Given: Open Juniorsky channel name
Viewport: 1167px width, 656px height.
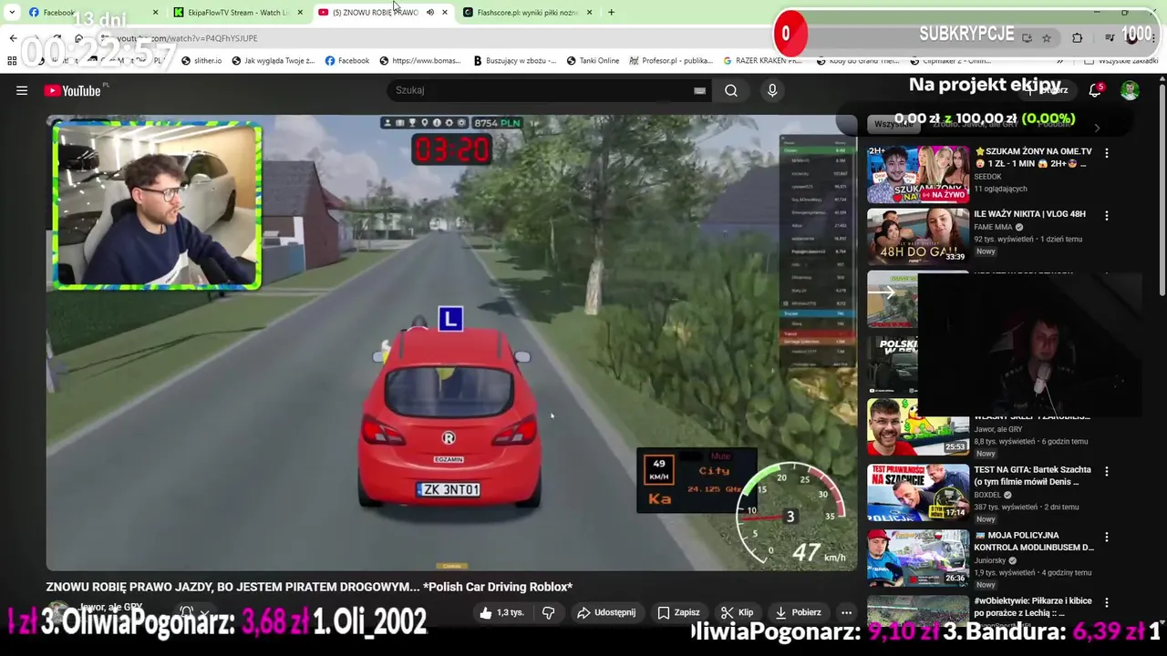Looking at the screenshot, I should [x=990, y=560].
